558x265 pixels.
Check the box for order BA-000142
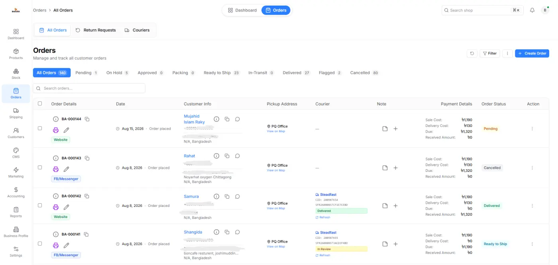tap(40, 205)
